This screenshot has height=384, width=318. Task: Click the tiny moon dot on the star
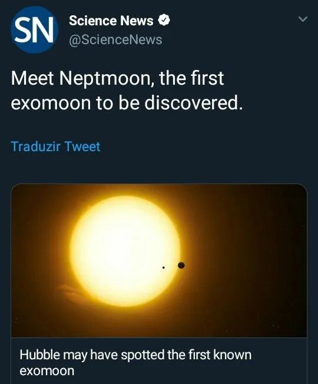tap(163, 268)
